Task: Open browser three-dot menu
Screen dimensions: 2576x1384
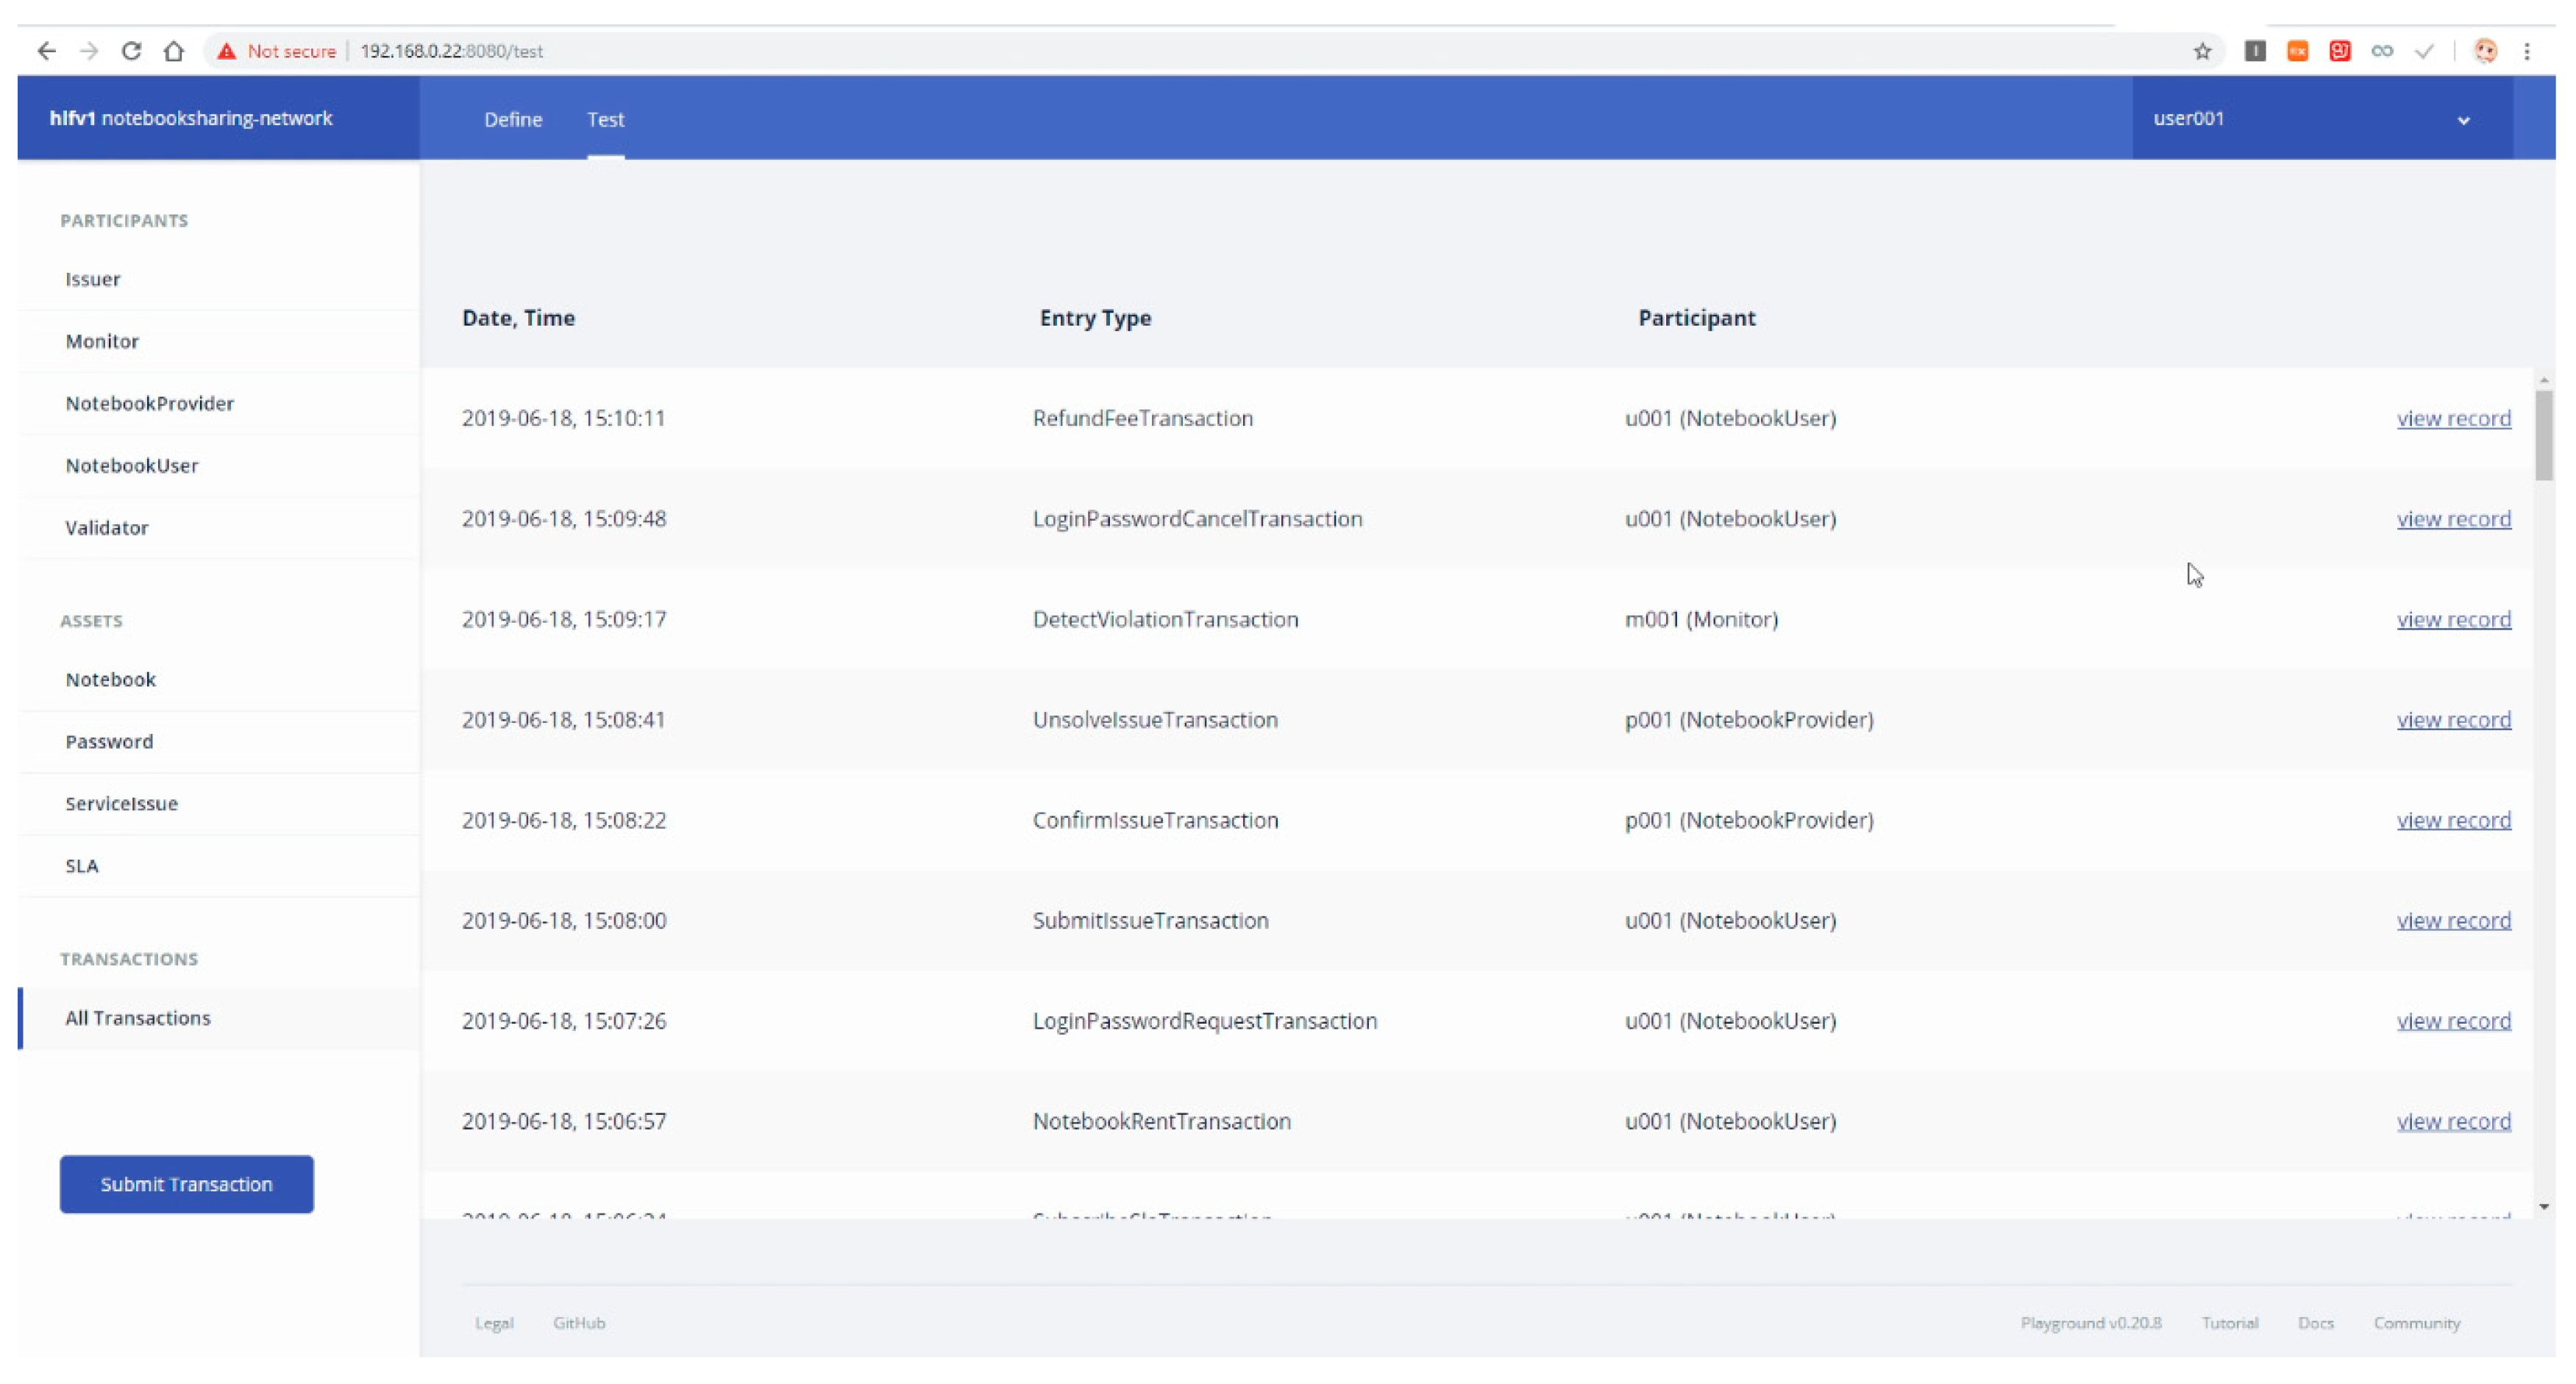Action: tap(2527, 51)
